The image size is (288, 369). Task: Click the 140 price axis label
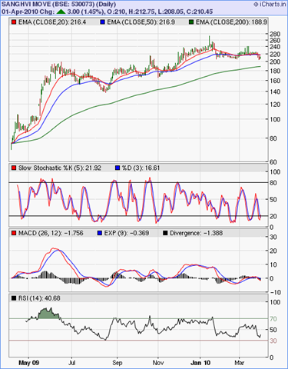coord(275,91)
